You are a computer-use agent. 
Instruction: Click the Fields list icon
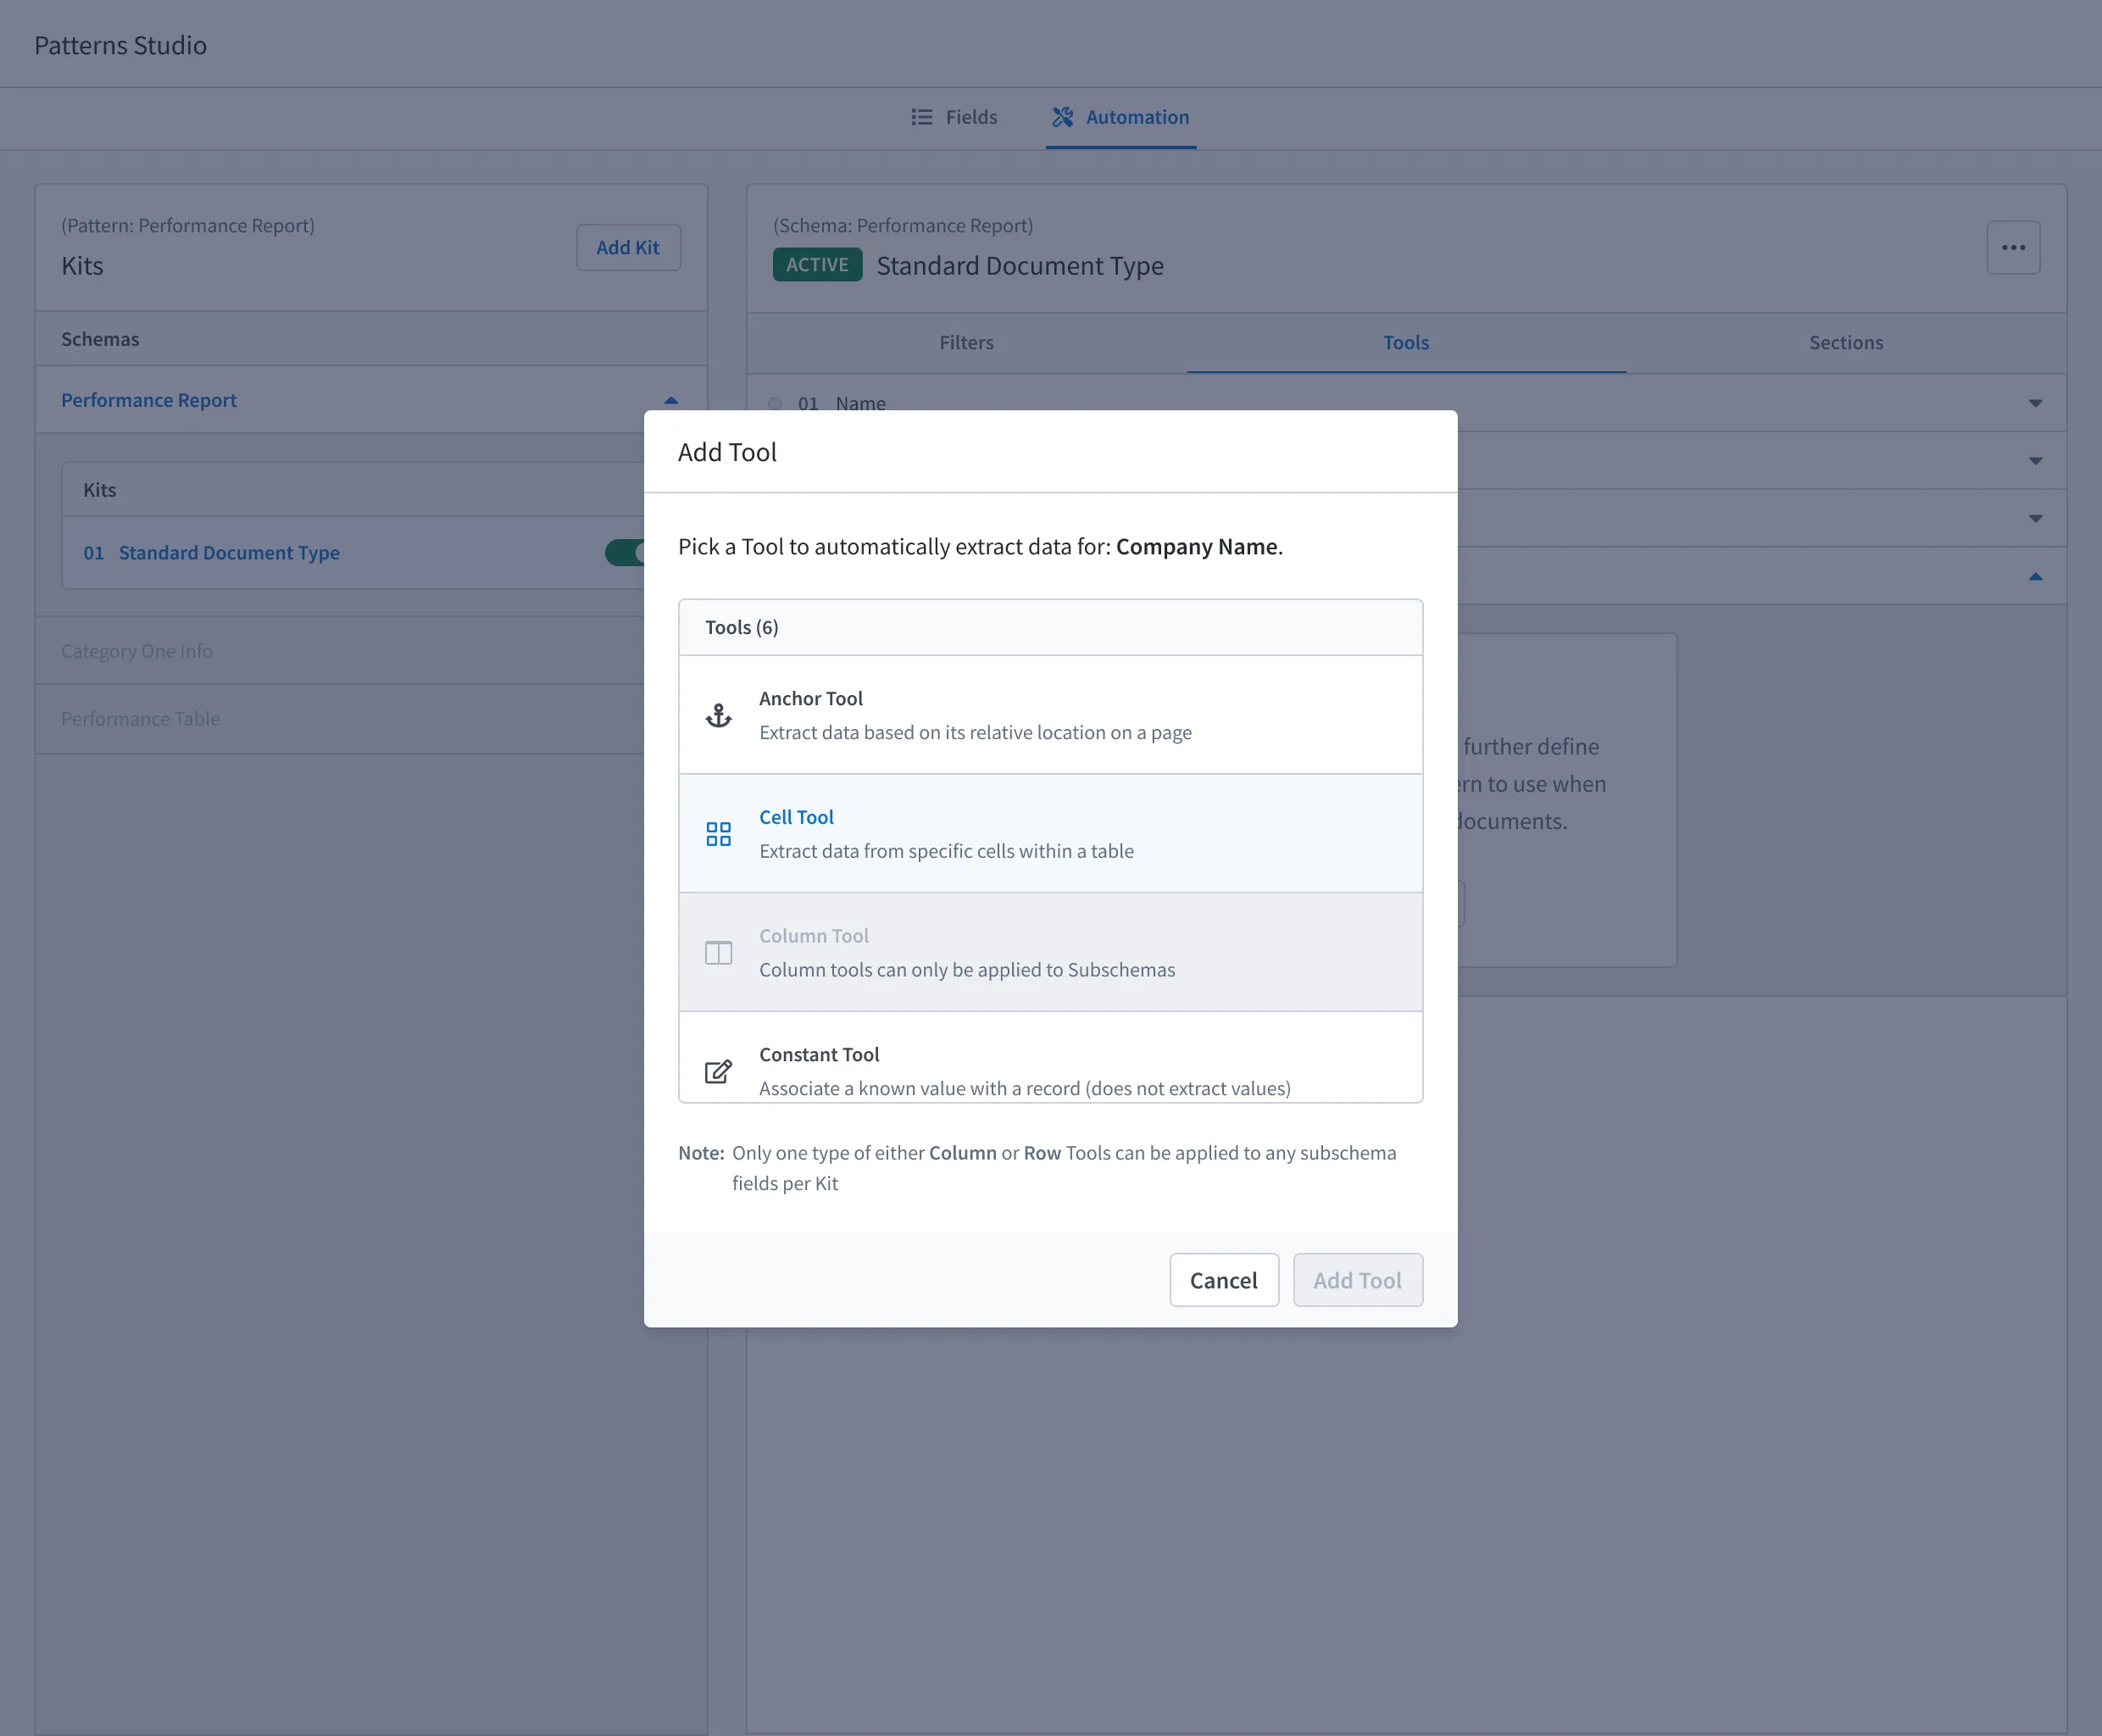coord(921,117)
